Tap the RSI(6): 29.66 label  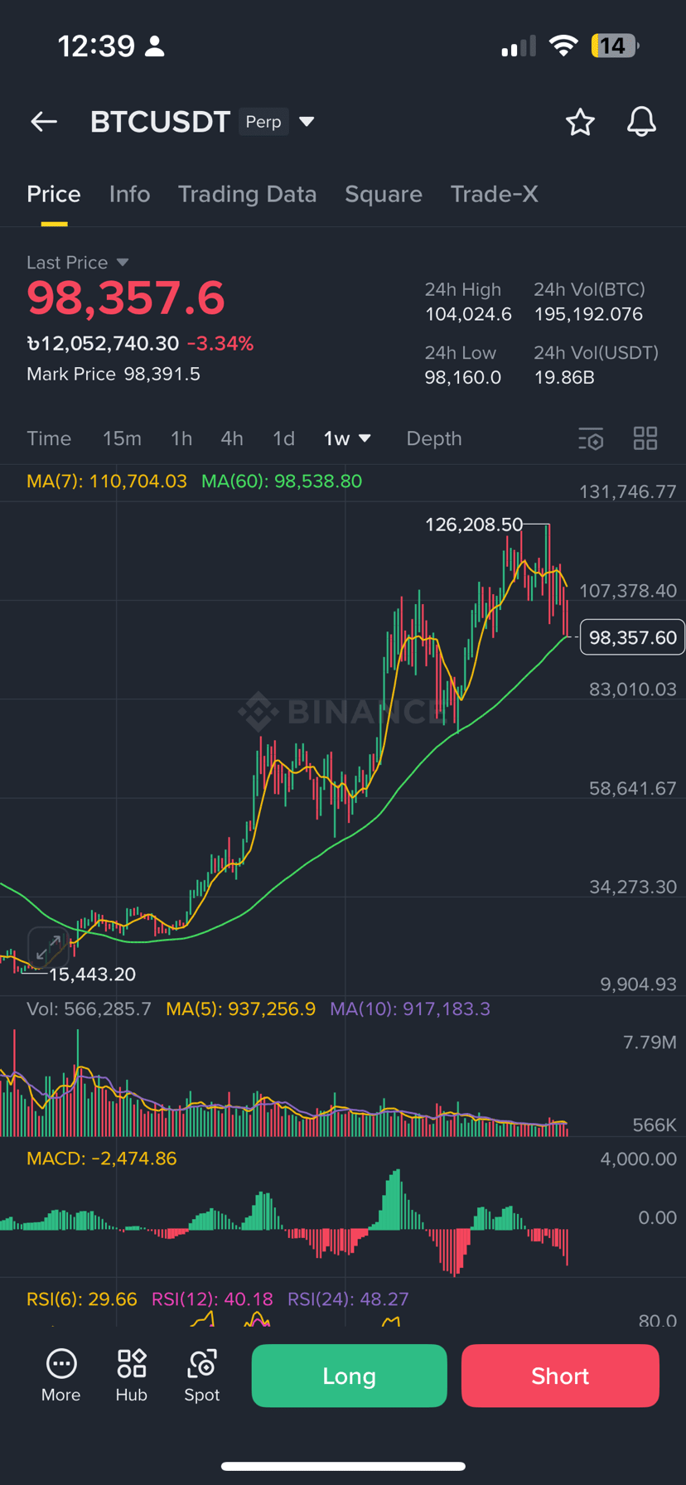coord(82,1299)
